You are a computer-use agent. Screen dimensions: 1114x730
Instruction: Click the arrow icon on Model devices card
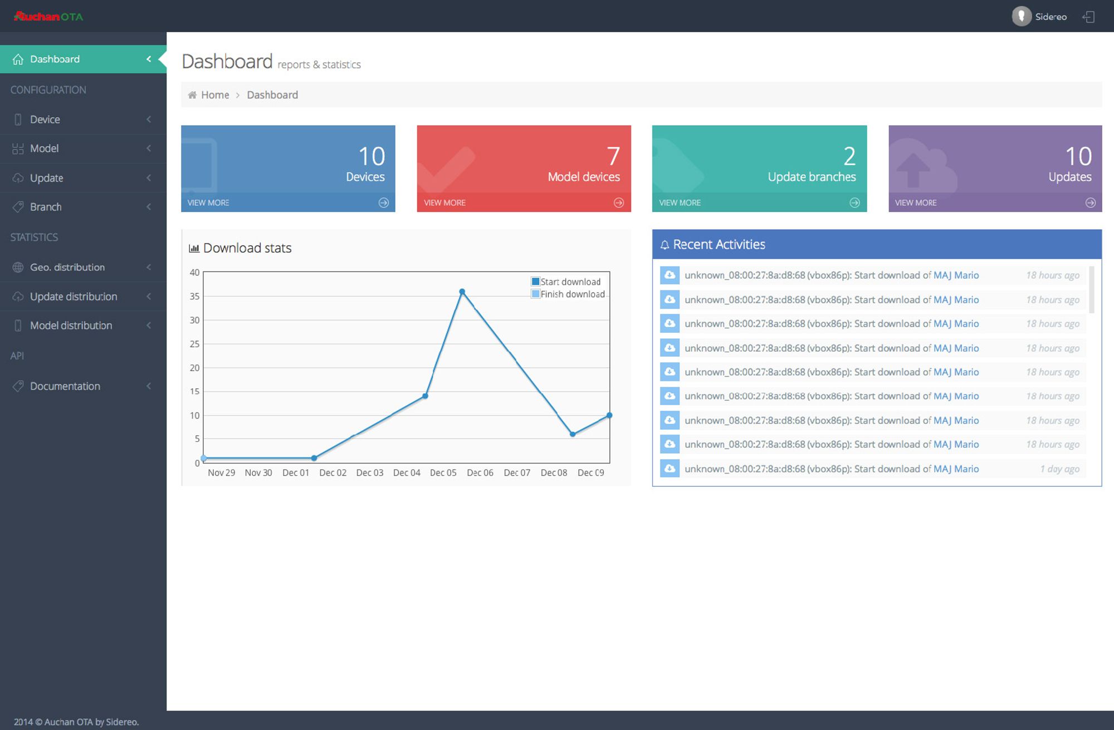coord(619,203)
